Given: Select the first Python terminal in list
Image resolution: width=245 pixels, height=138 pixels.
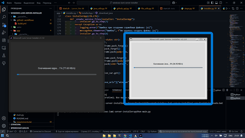Looking at the screenshot, I should point(235,95).
